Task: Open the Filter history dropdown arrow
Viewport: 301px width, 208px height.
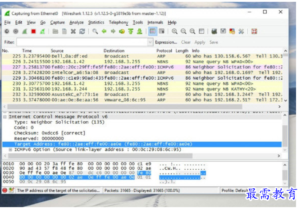Action: coord(150,42)
